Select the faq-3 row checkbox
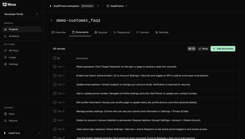Viewport: 245px width, 139px height. (55, 84)
